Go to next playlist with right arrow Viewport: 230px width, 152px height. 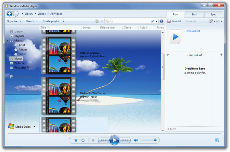point(221,55)
